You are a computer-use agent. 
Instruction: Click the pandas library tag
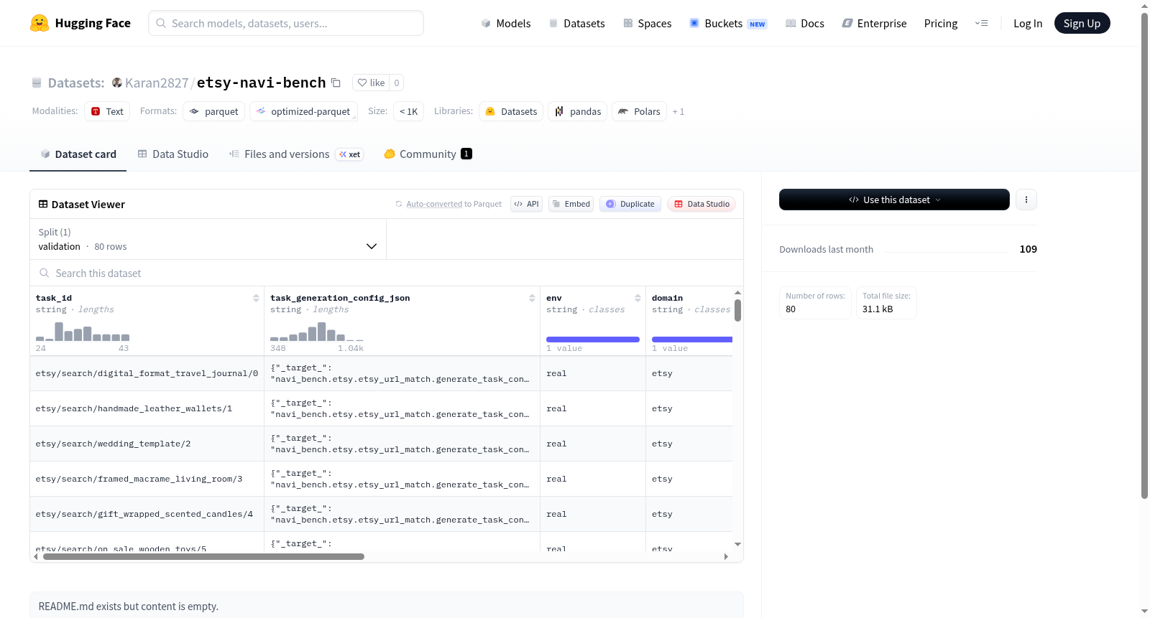pos(578,111)
